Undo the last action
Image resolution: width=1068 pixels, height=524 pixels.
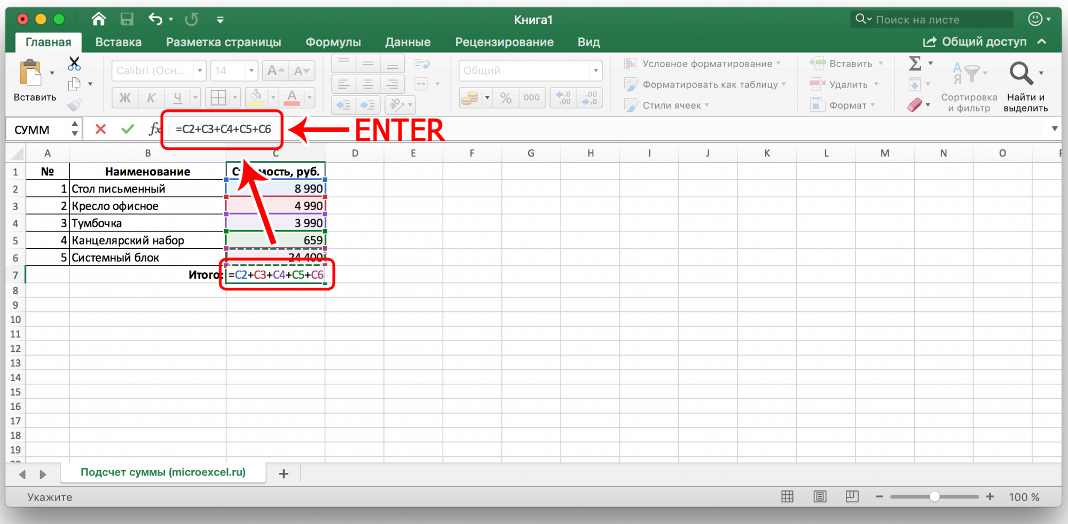coord(155,20)
